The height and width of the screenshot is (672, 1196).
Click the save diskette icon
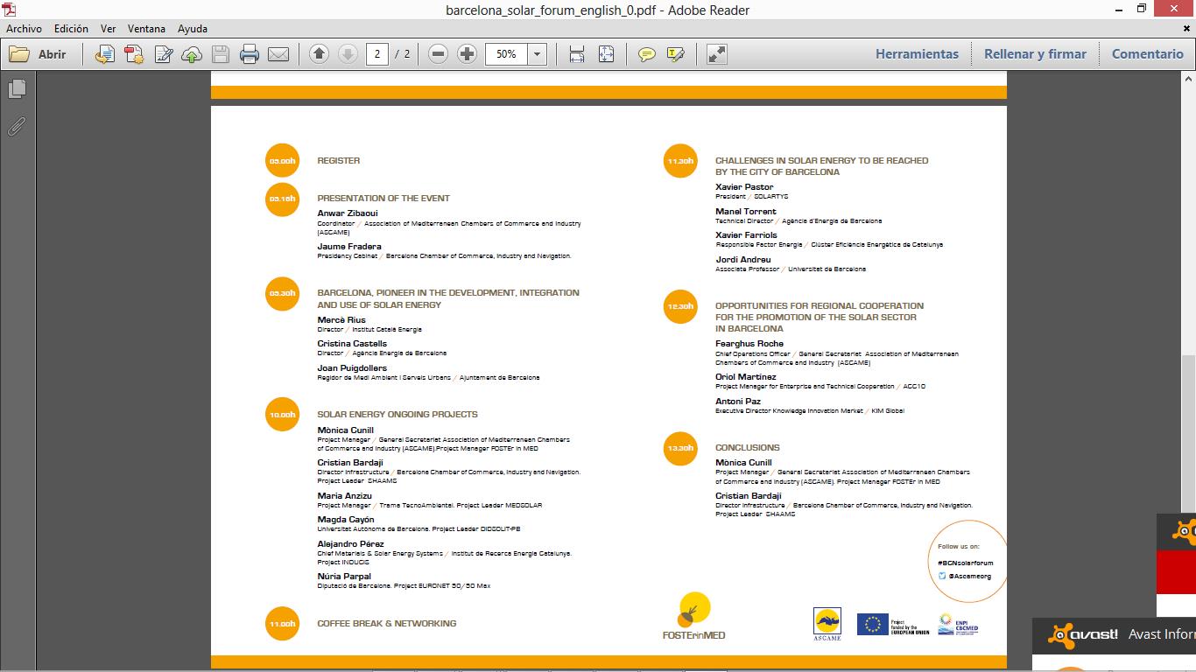coord(221,54)
